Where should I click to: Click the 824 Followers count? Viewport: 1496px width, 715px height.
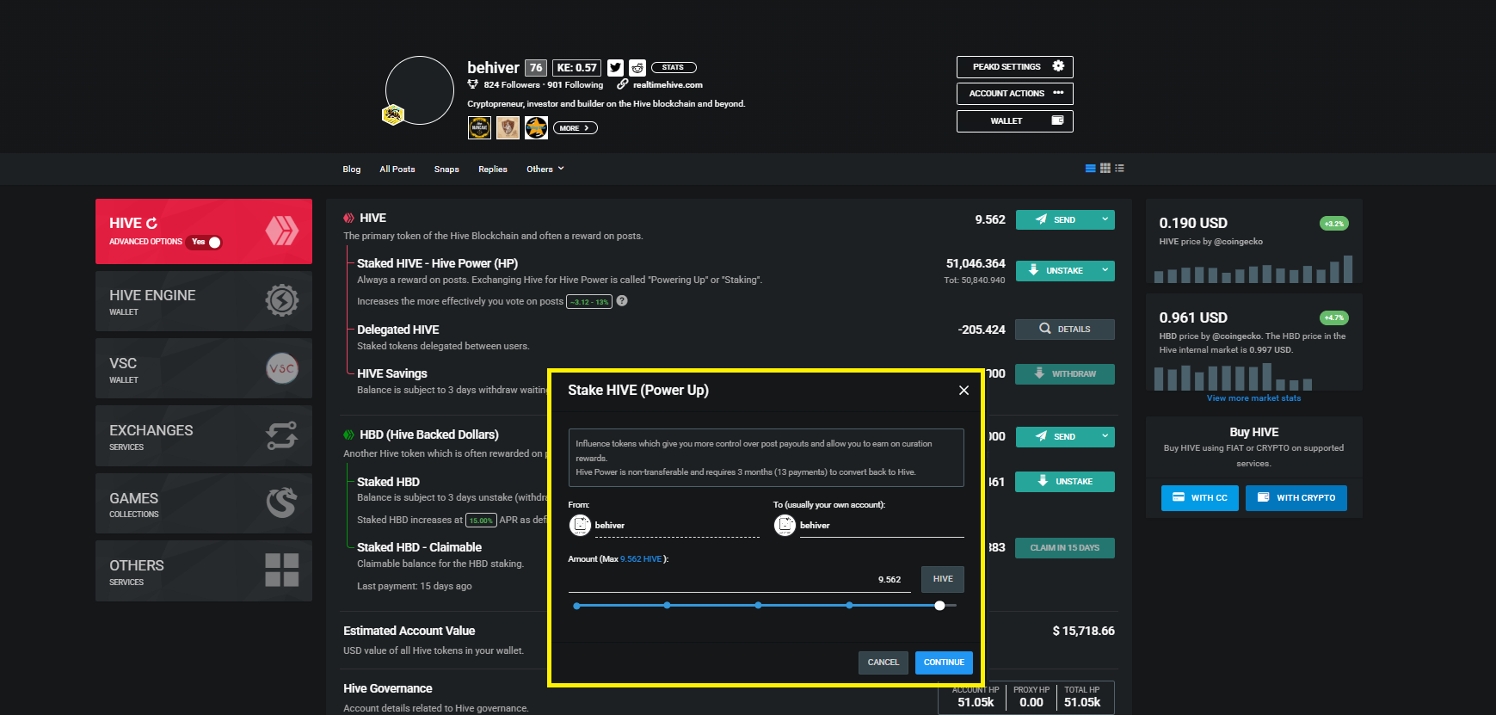point(512,85)
